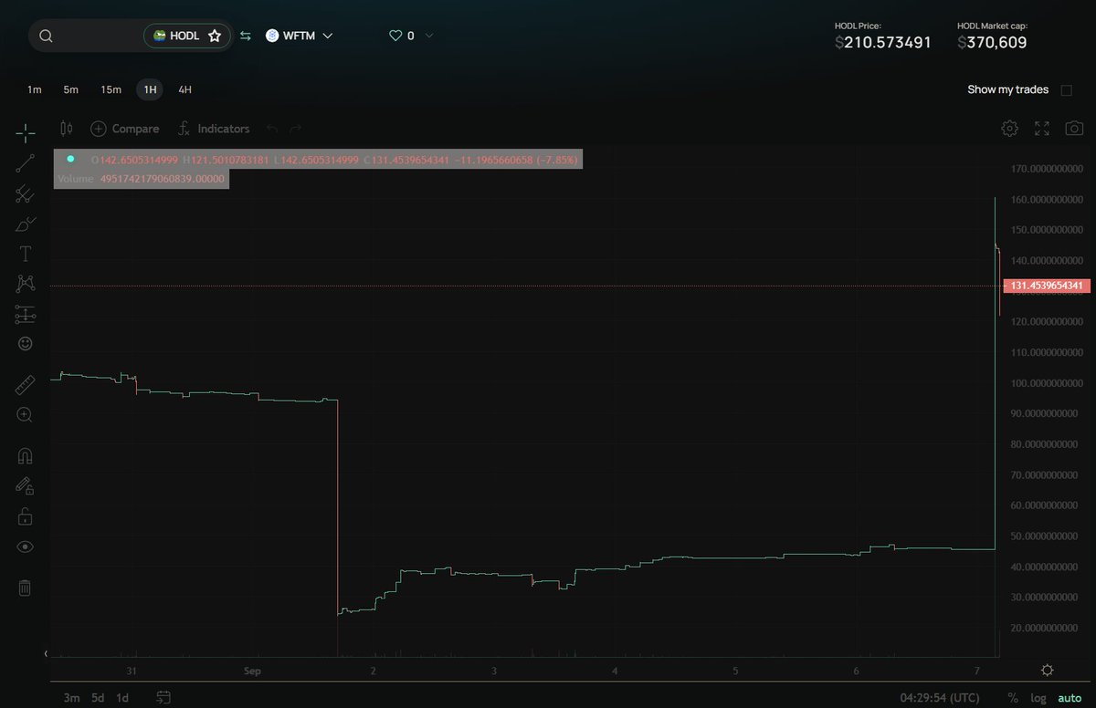Take a chart snapshot with camera
The width and height of the screenshot is (1096, 708).
1074,129
